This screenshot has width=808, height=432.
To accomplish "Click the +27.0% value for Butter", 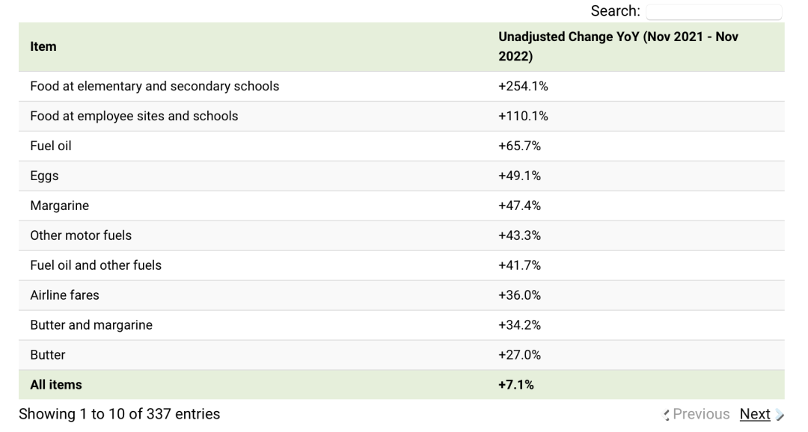I will click(519, 355).
